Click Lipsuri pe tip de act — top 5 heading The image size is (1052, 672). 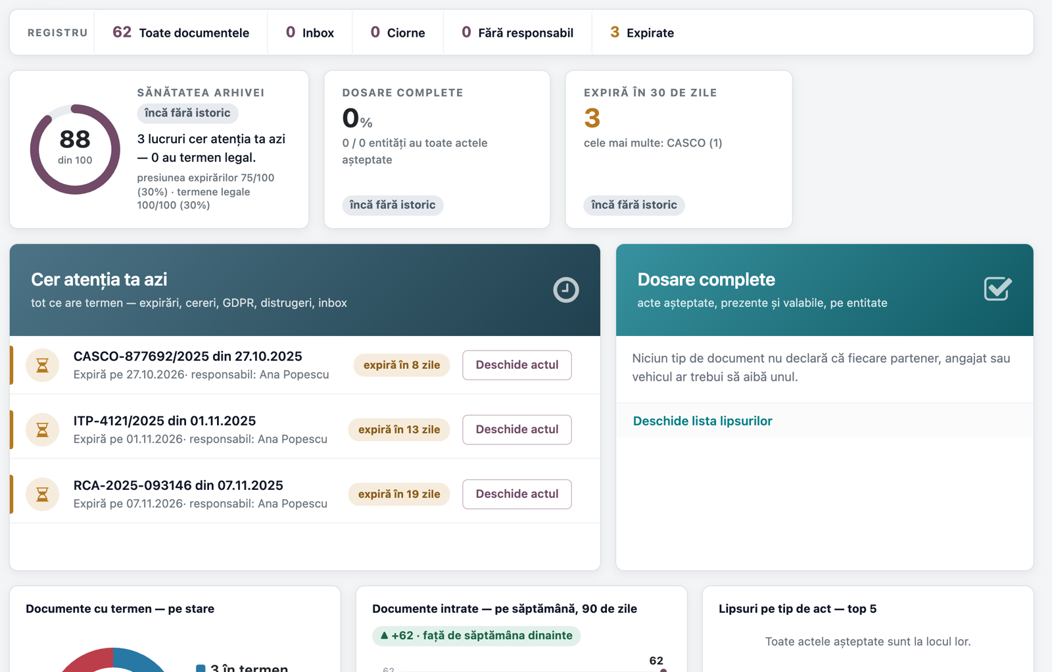click(x=798, y=609)
